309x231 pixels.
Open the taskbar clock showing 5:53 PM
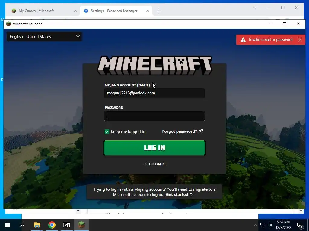(283, 225)
